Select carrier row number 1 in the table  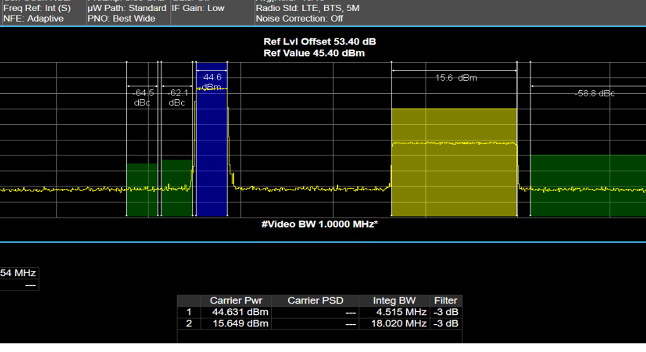pos(189,312)
